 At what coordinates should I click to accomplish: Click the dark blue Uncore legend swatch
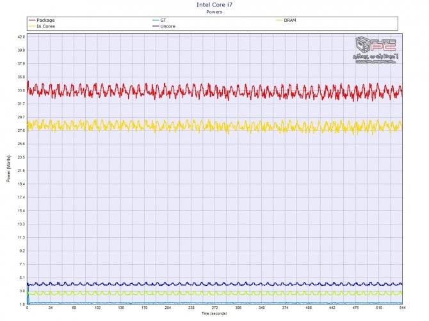(156, 26)
